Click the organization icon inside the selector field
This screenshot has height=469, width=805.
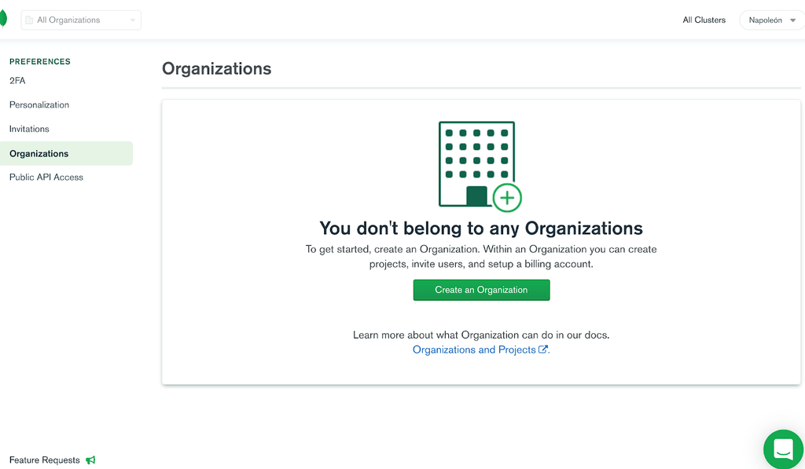point(29,20)
